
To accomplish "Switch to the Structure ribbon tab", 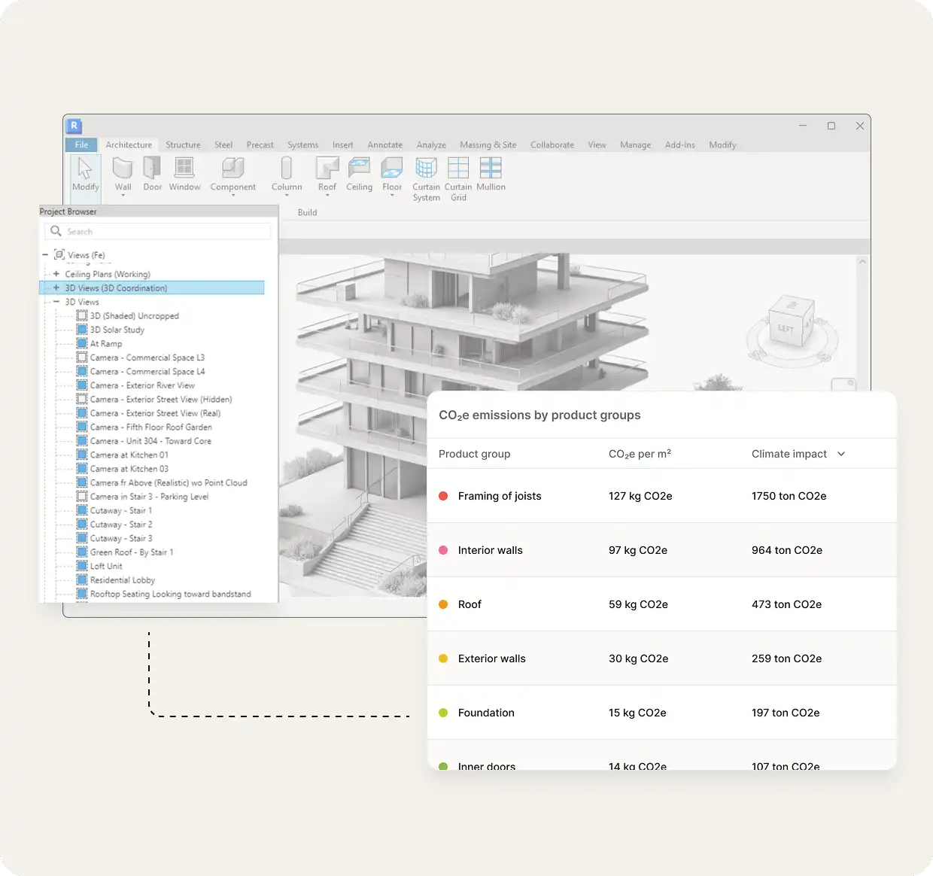I will coord(183,144).
